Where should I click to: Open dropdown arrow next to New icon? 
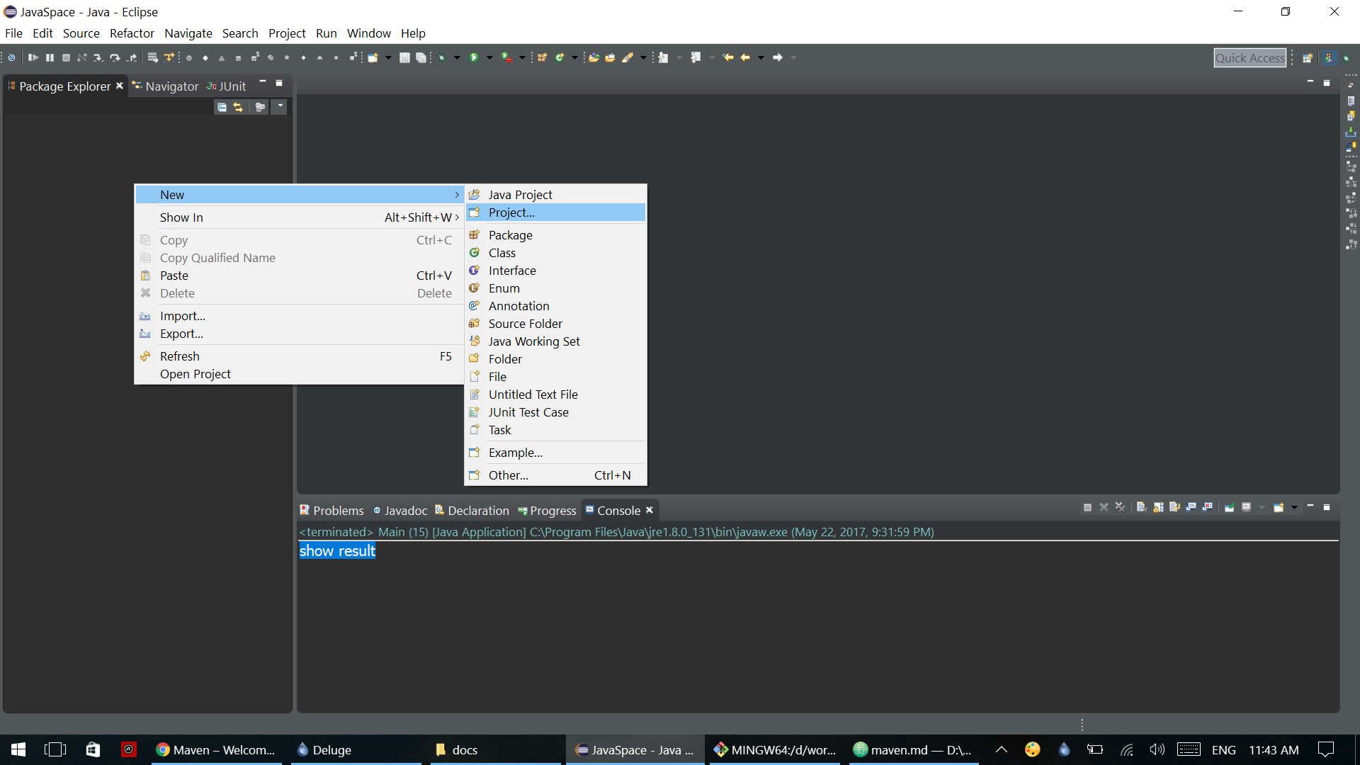tap(388, 57)
